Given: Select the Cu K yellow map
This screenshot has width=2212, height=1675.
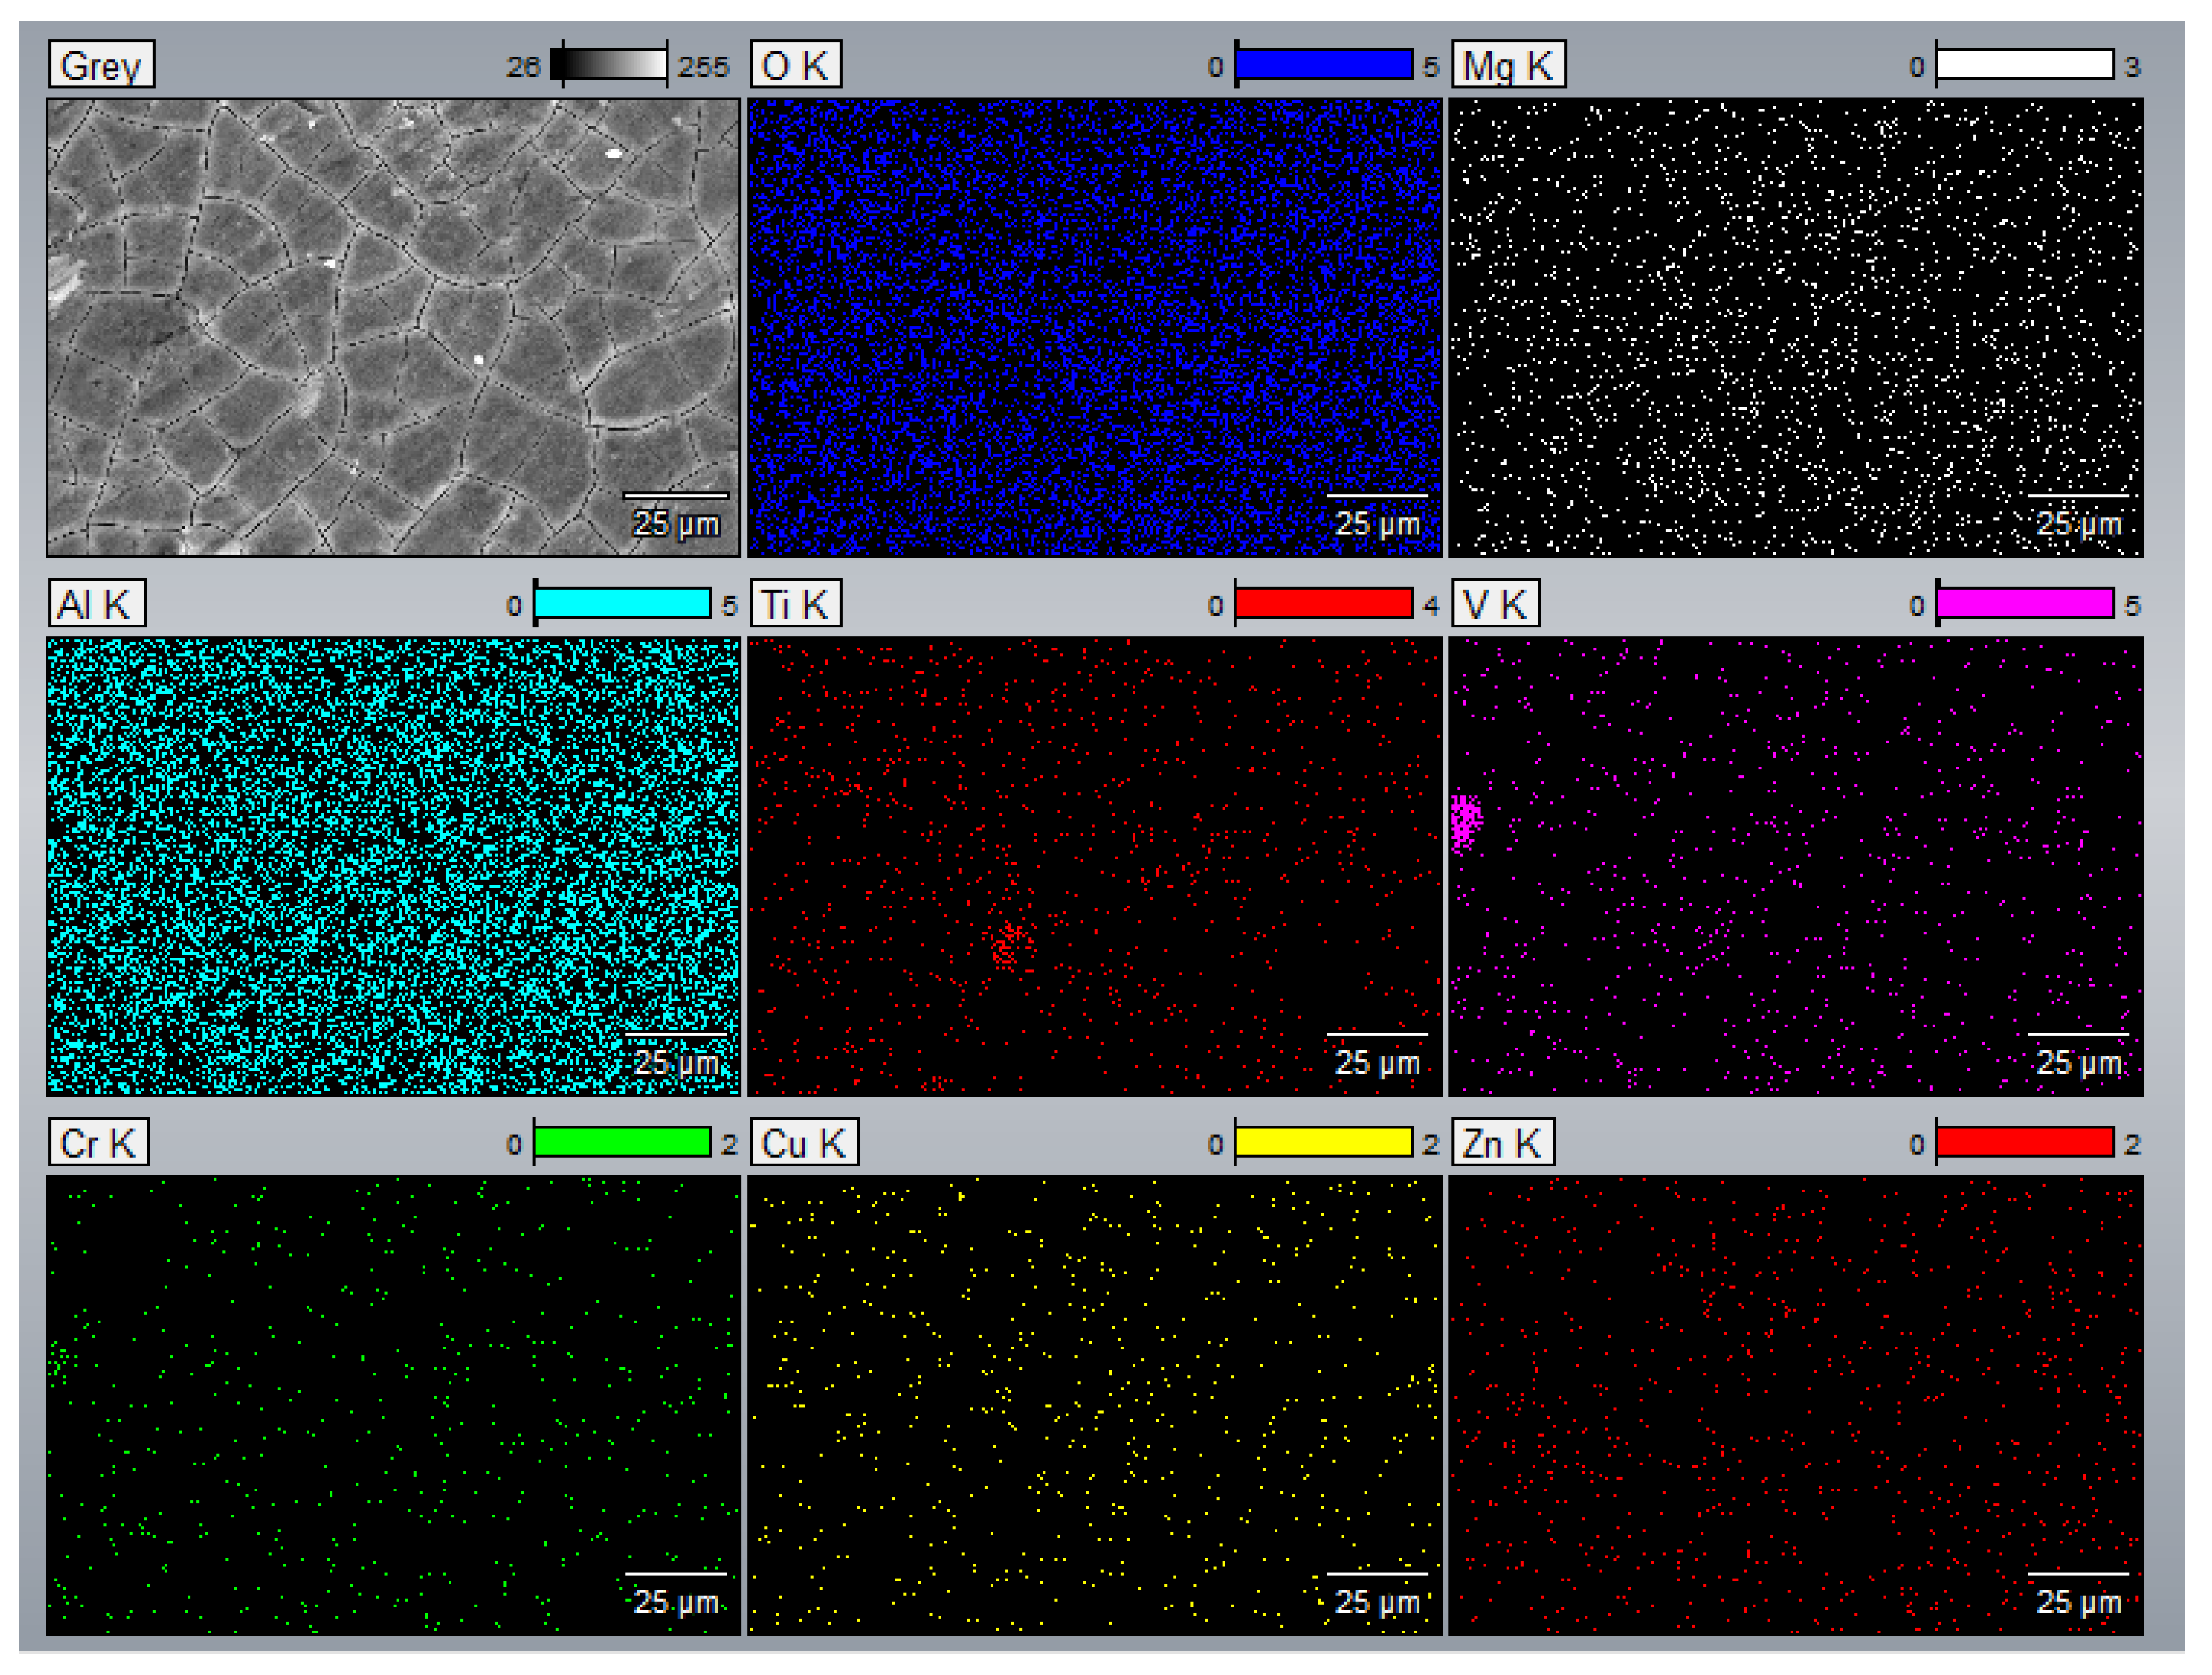Looking at the screenshot, I should [x=1094, y=1405].
